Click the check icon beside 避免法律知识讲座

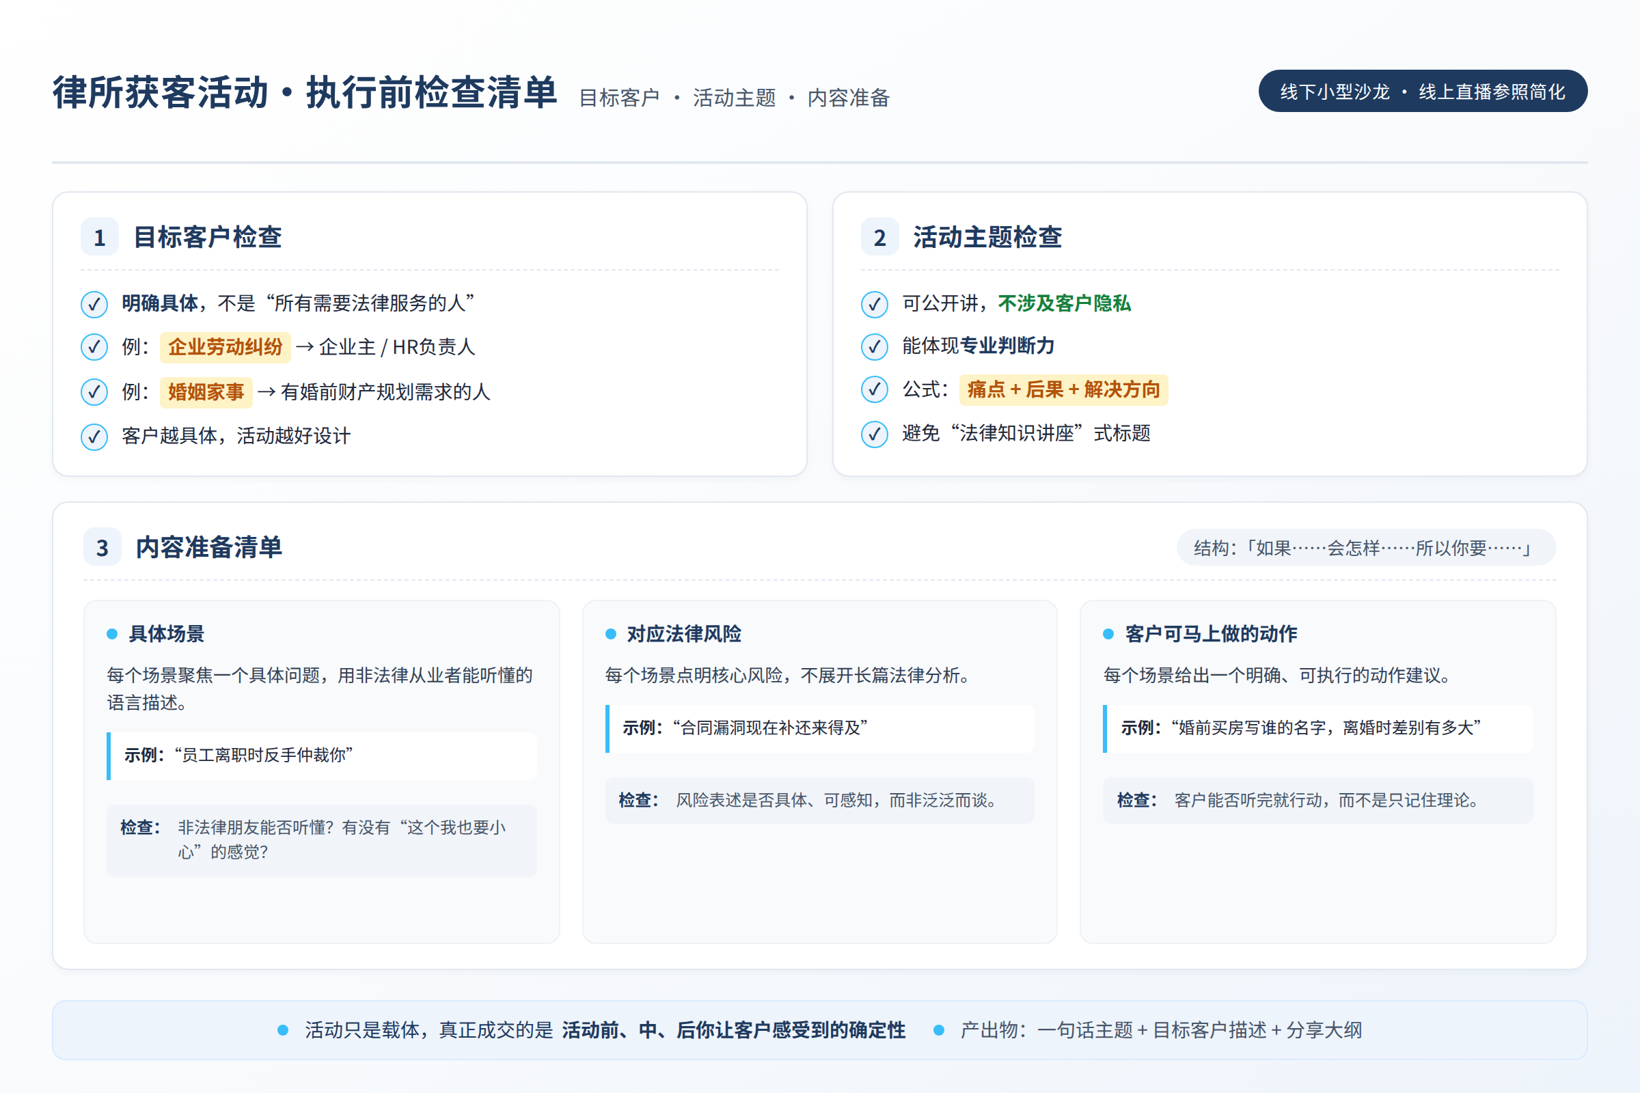pos(875,434)
